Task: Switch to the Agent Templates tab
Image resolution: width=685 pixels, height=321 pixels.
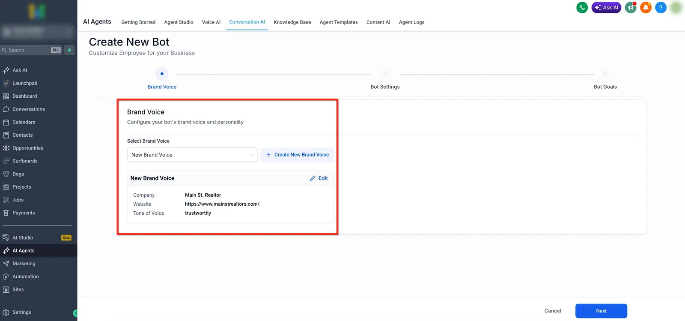Action: (x=339, y=22)
